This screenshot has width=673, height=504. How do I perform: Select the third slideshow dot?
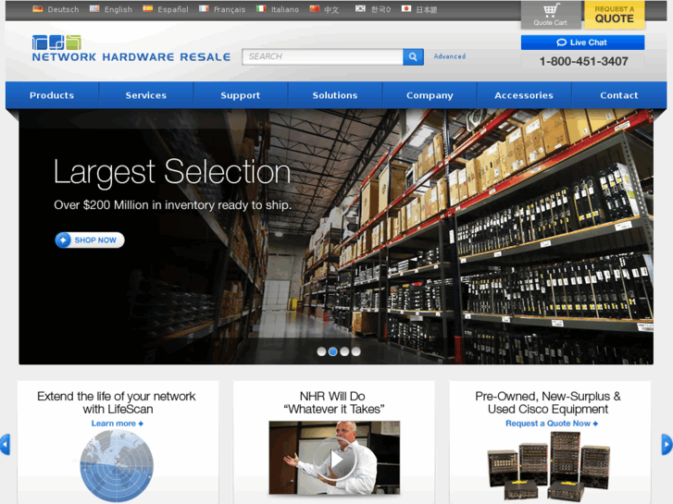point(344,351)
